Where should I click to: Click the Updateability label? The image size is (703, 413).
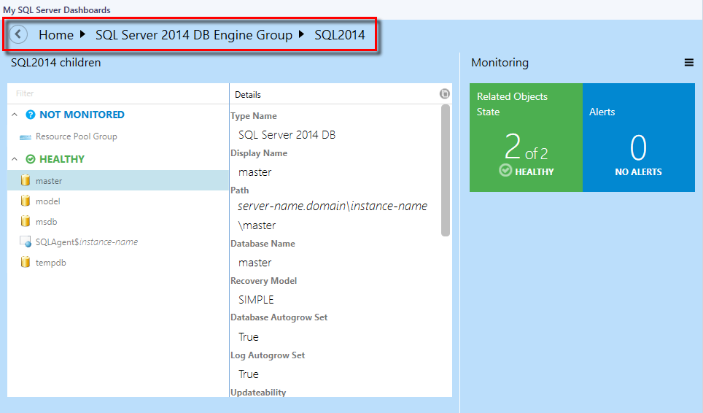(x=258, y=392)
